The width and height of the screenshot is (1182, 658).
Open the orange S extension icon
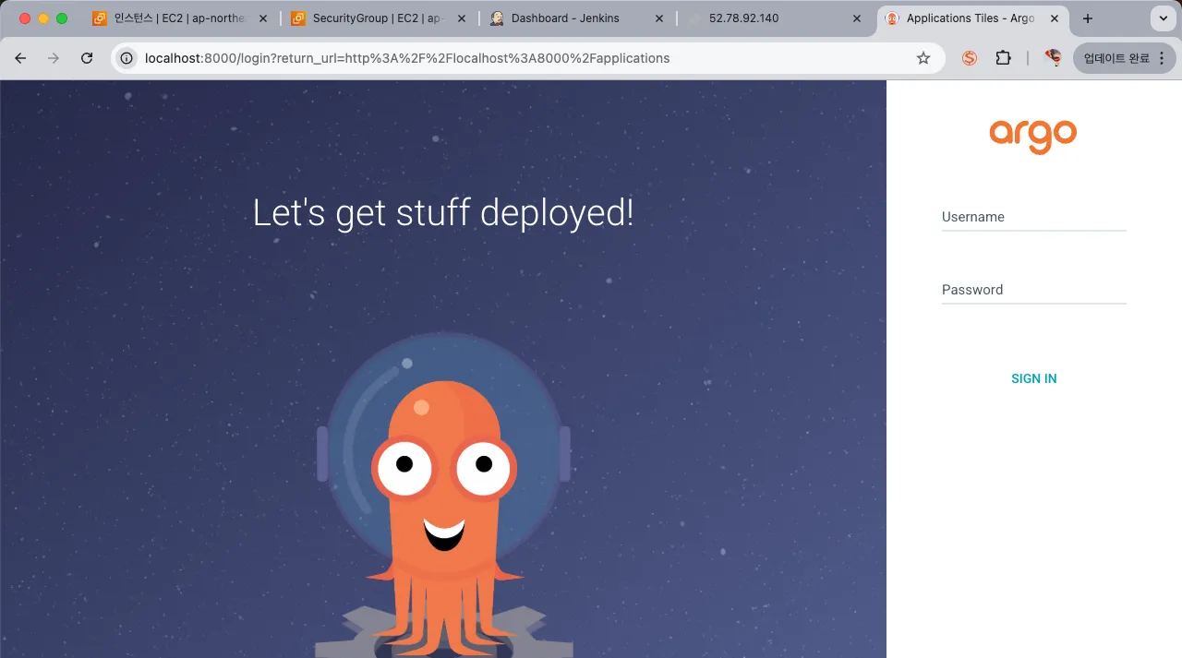tap(970, 58)
